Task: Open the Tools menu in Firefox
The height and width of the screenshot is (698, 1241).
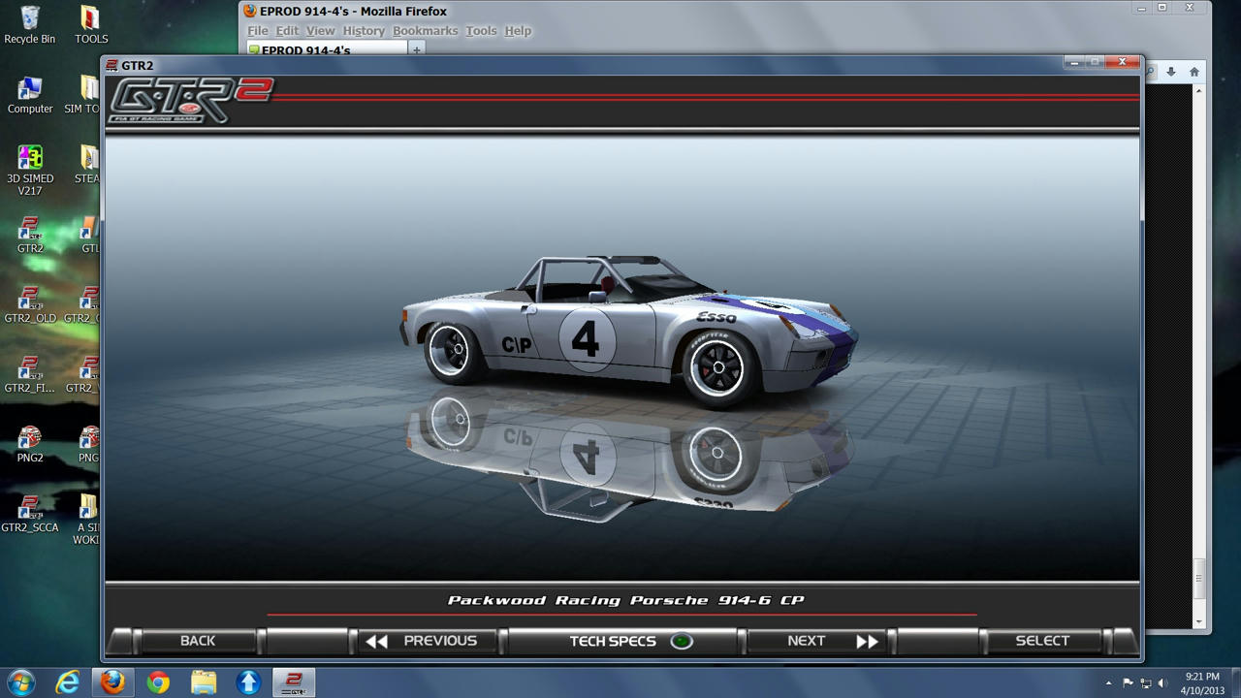Action: 481,31
